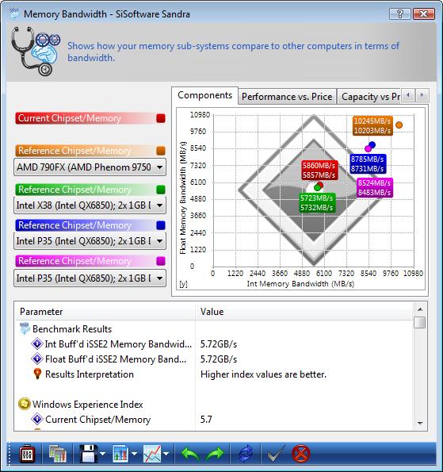Toggle the green Reference Chipset/Memory indicator

[x=161, y=190]
